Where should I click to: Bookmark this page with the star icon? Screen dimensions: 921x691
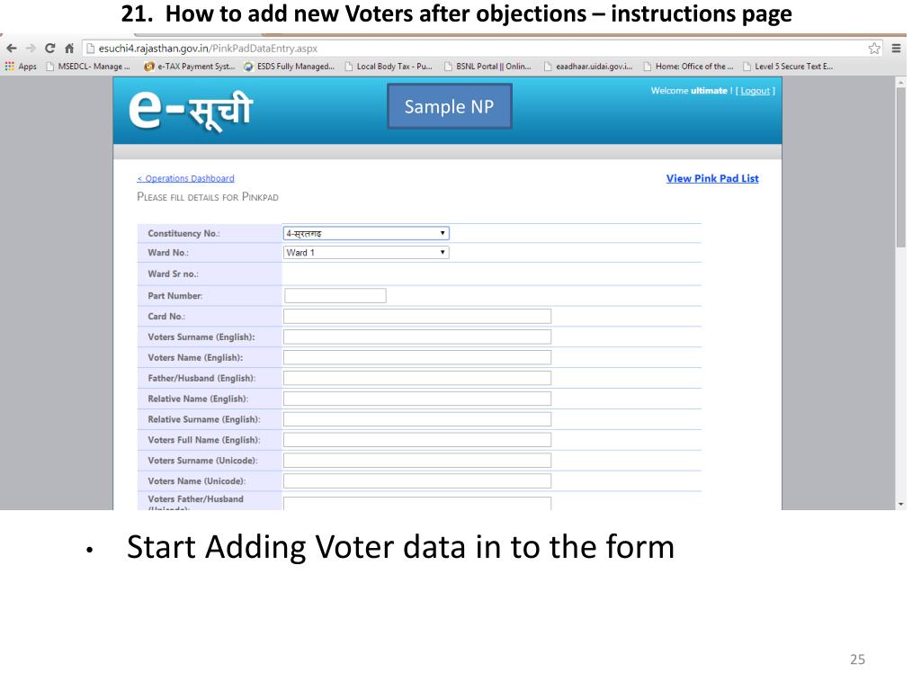874,48
